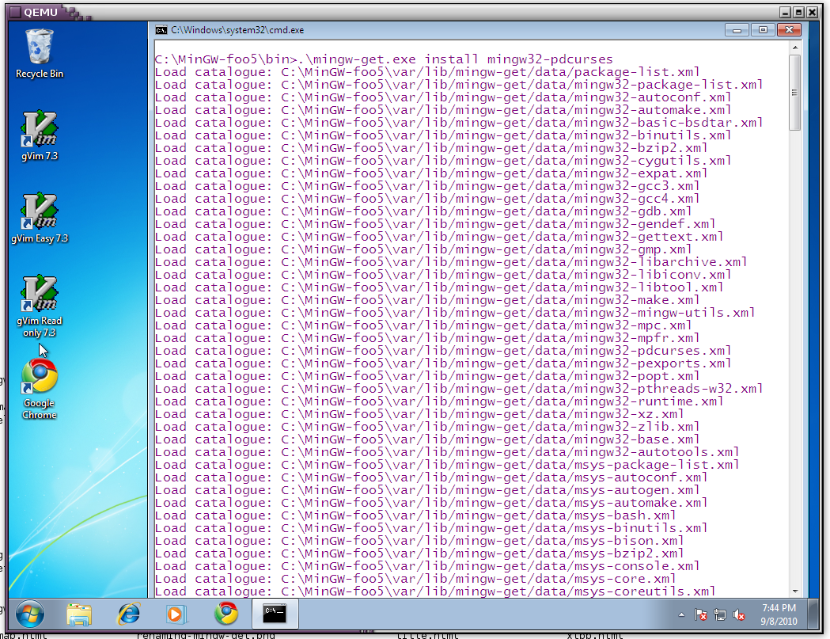
Task: Select the cmd.exe taskbar button
Action: (275, 613)
